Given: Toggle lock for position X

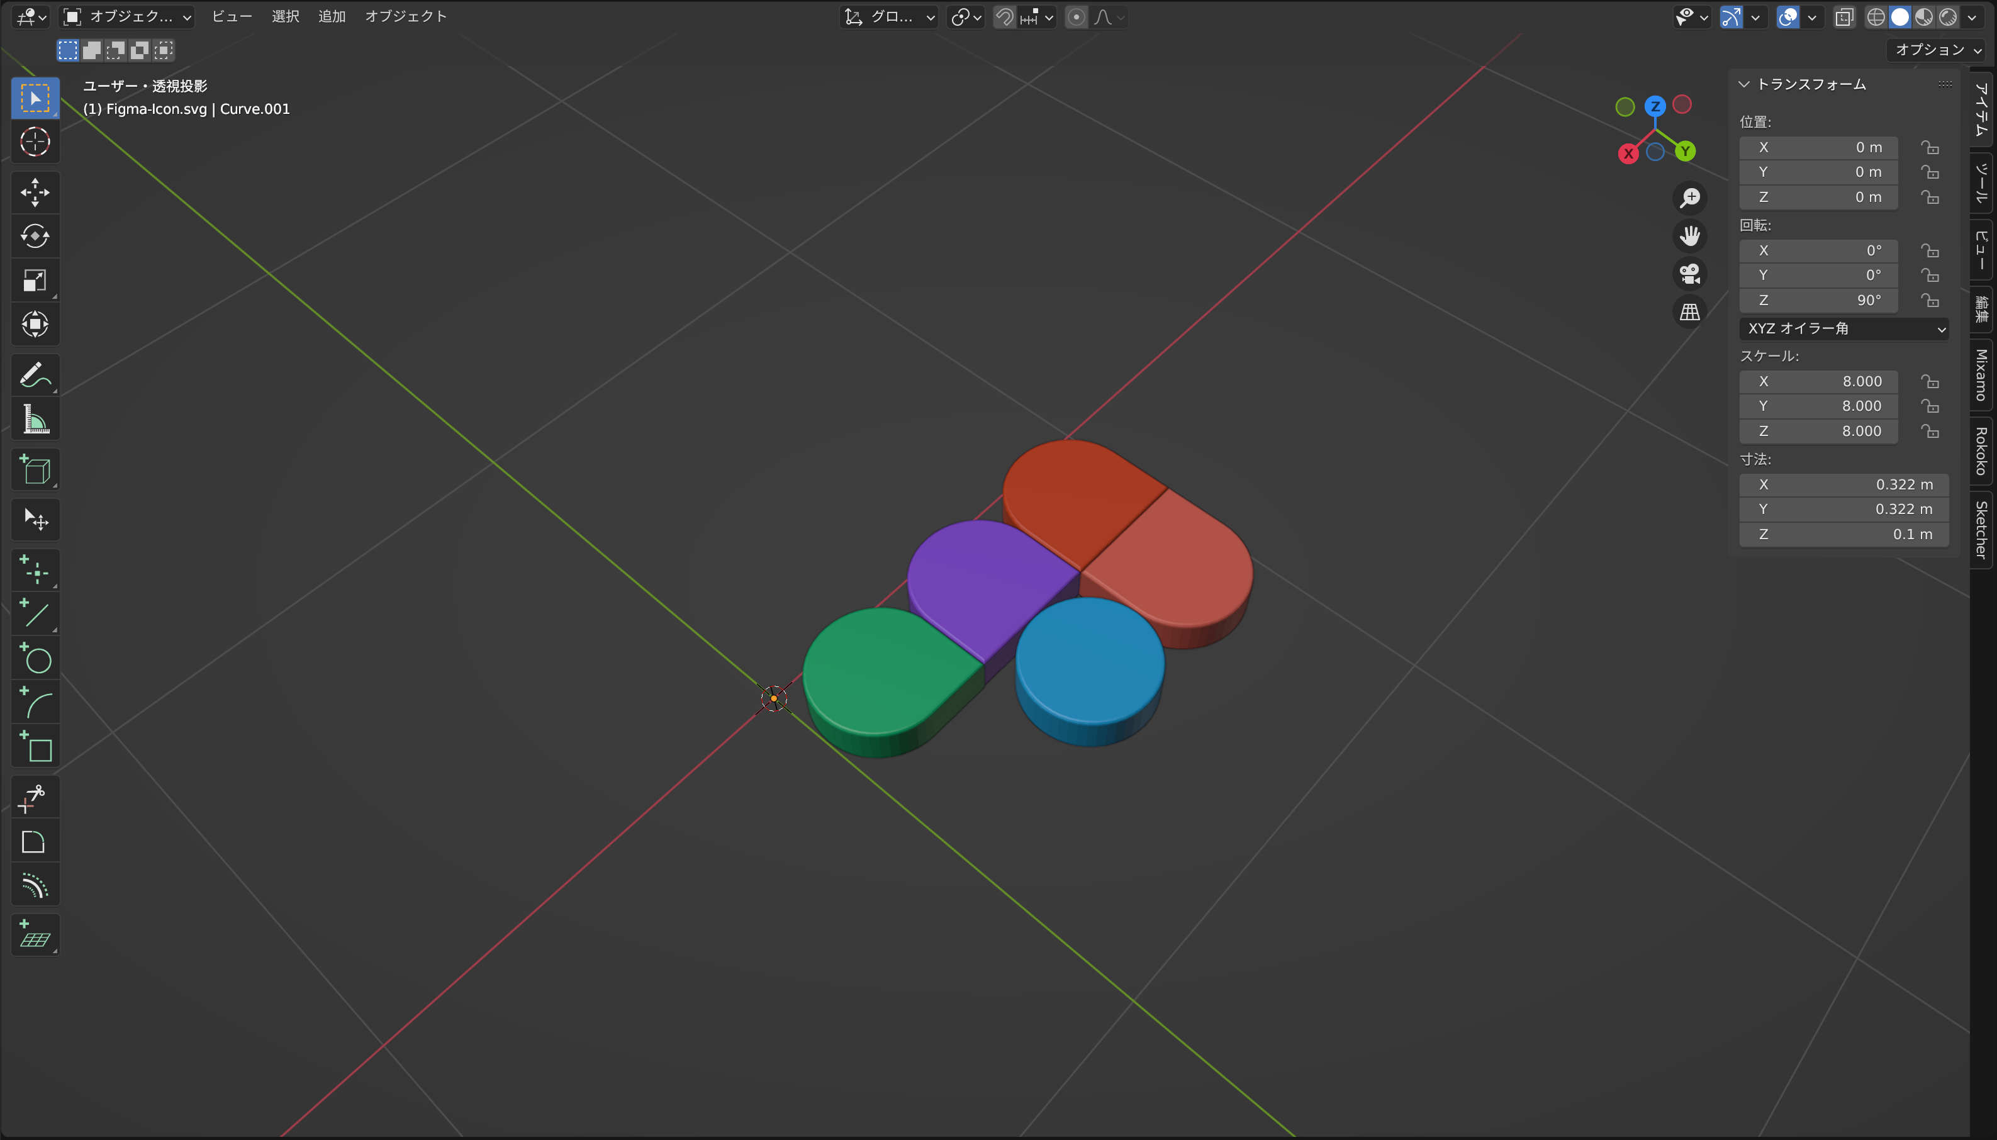Looking at the screenshot, I should tap(1930, 147).
